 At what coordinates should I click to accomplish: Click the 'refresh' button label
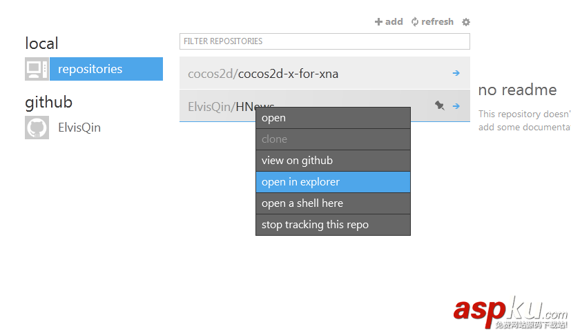(x=438, y=22)
